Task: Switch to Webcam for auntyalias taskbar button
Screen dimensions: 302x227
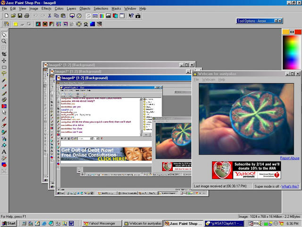Action: [143, 223]
